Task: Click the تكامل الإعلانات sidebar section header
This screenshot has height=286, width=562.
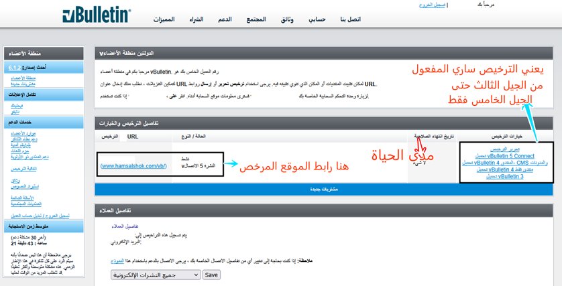Action: (44, 95)
